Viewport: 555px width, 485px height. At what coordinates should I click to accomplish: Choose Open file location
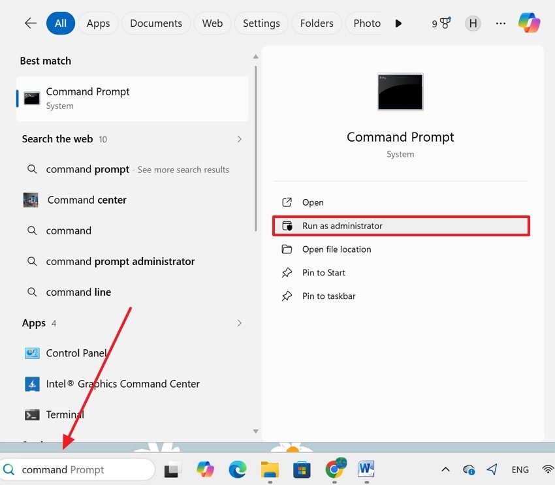(401, 249)
